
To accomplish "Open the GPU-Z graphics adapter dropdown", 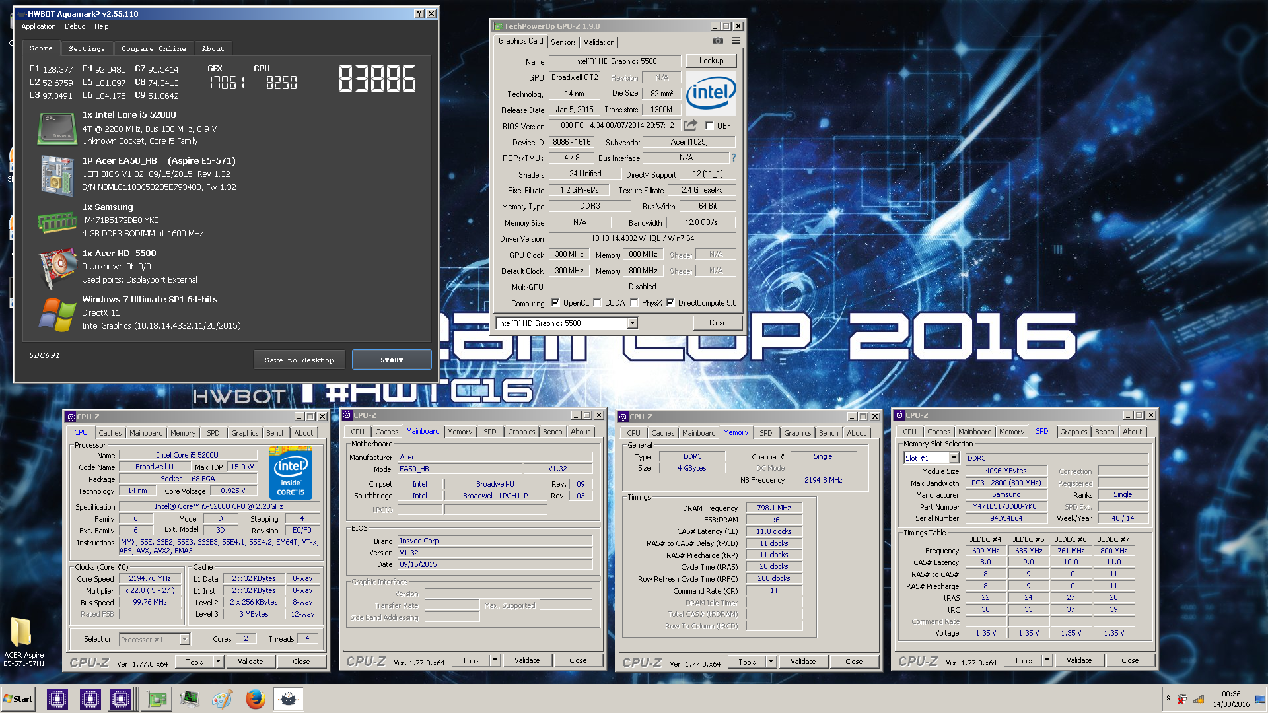I will point(632,323).
